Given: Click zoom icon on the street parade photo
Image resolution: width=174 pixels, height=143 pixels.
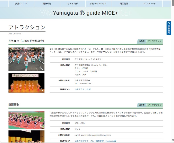Looking at the screenshot, I should (41, 68).
